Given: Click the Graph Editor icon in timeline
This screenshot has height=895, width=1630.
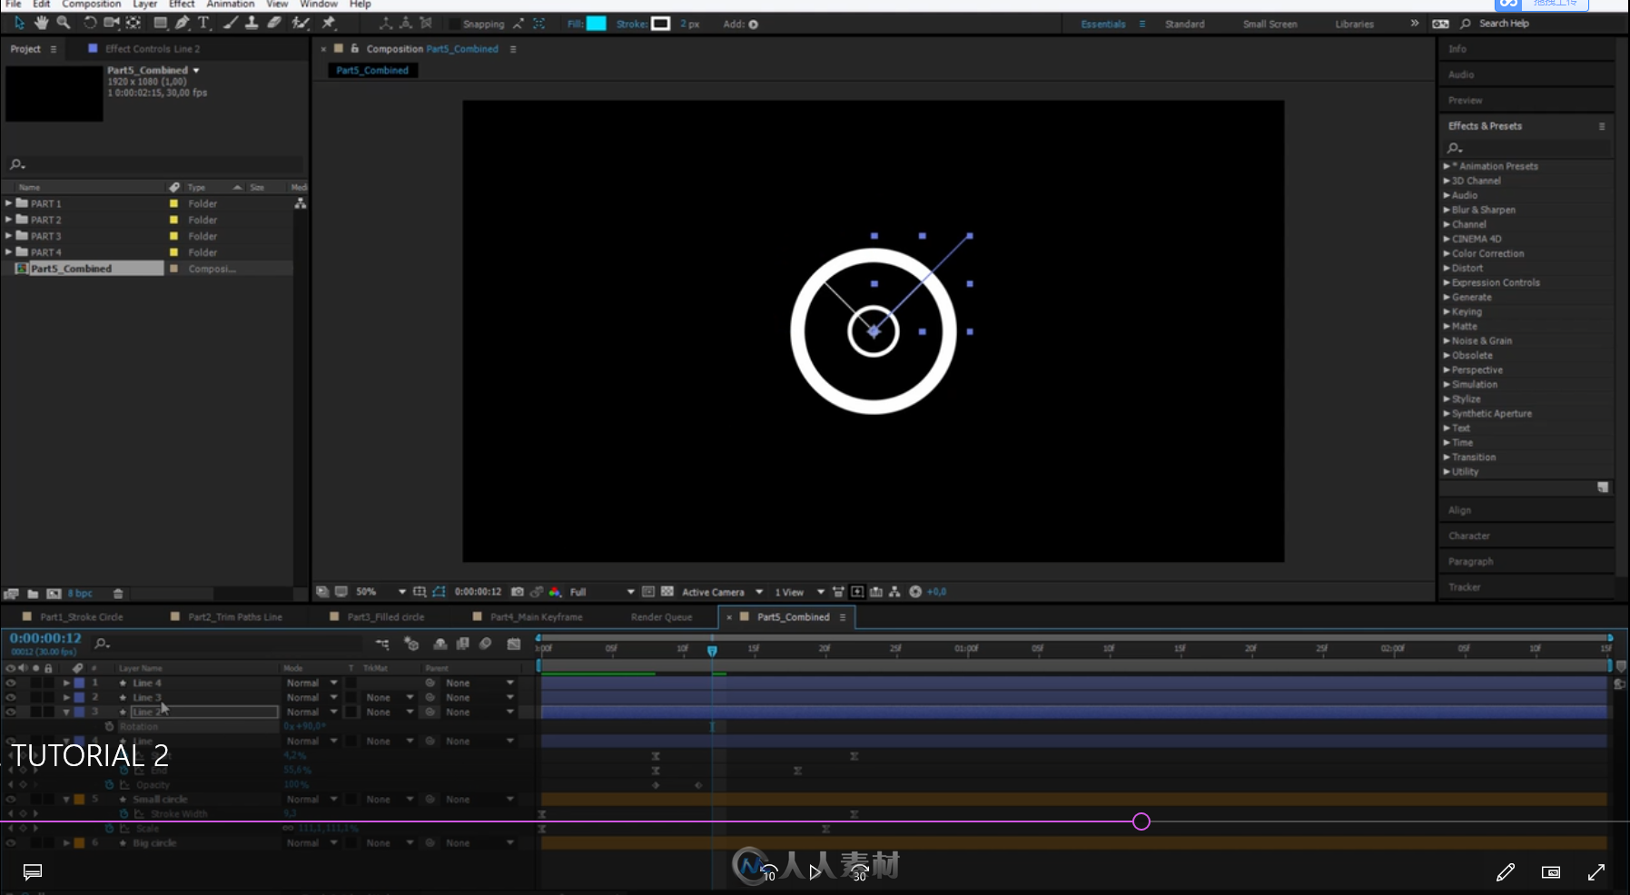Looking at the screenshot, I should point(514,644).
